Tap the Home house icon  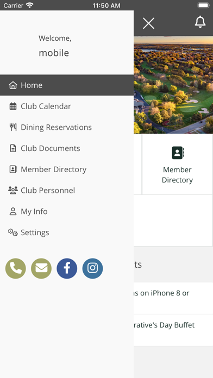(13, 85)
